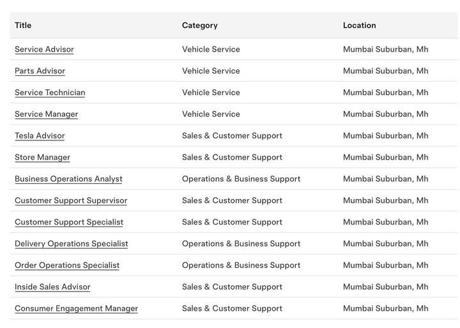The width and height of the screenshot is (460, 328).
Task: View the Service Manager position
Action: 46,114
